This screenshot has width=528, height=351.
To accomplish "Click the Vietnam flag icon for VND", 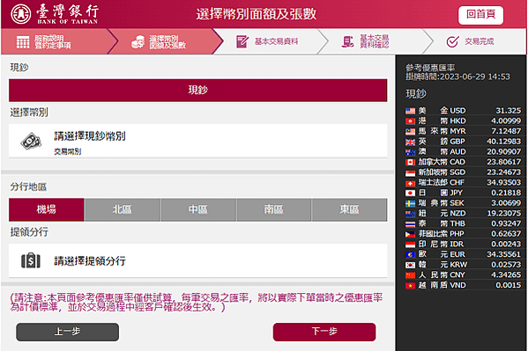I will (x=410, y=285).
